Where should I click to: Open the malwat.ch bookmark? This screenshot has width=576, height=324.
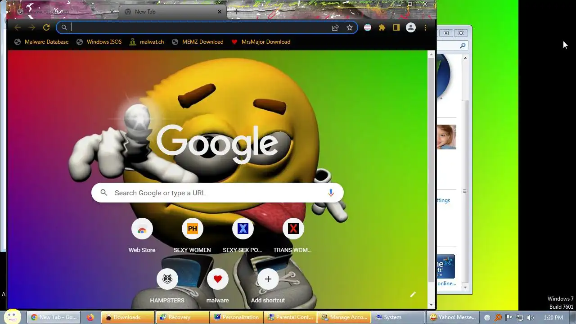[147, 42]
